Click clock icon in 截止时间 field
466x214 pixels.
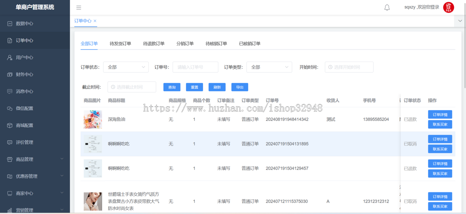[113, 87]
